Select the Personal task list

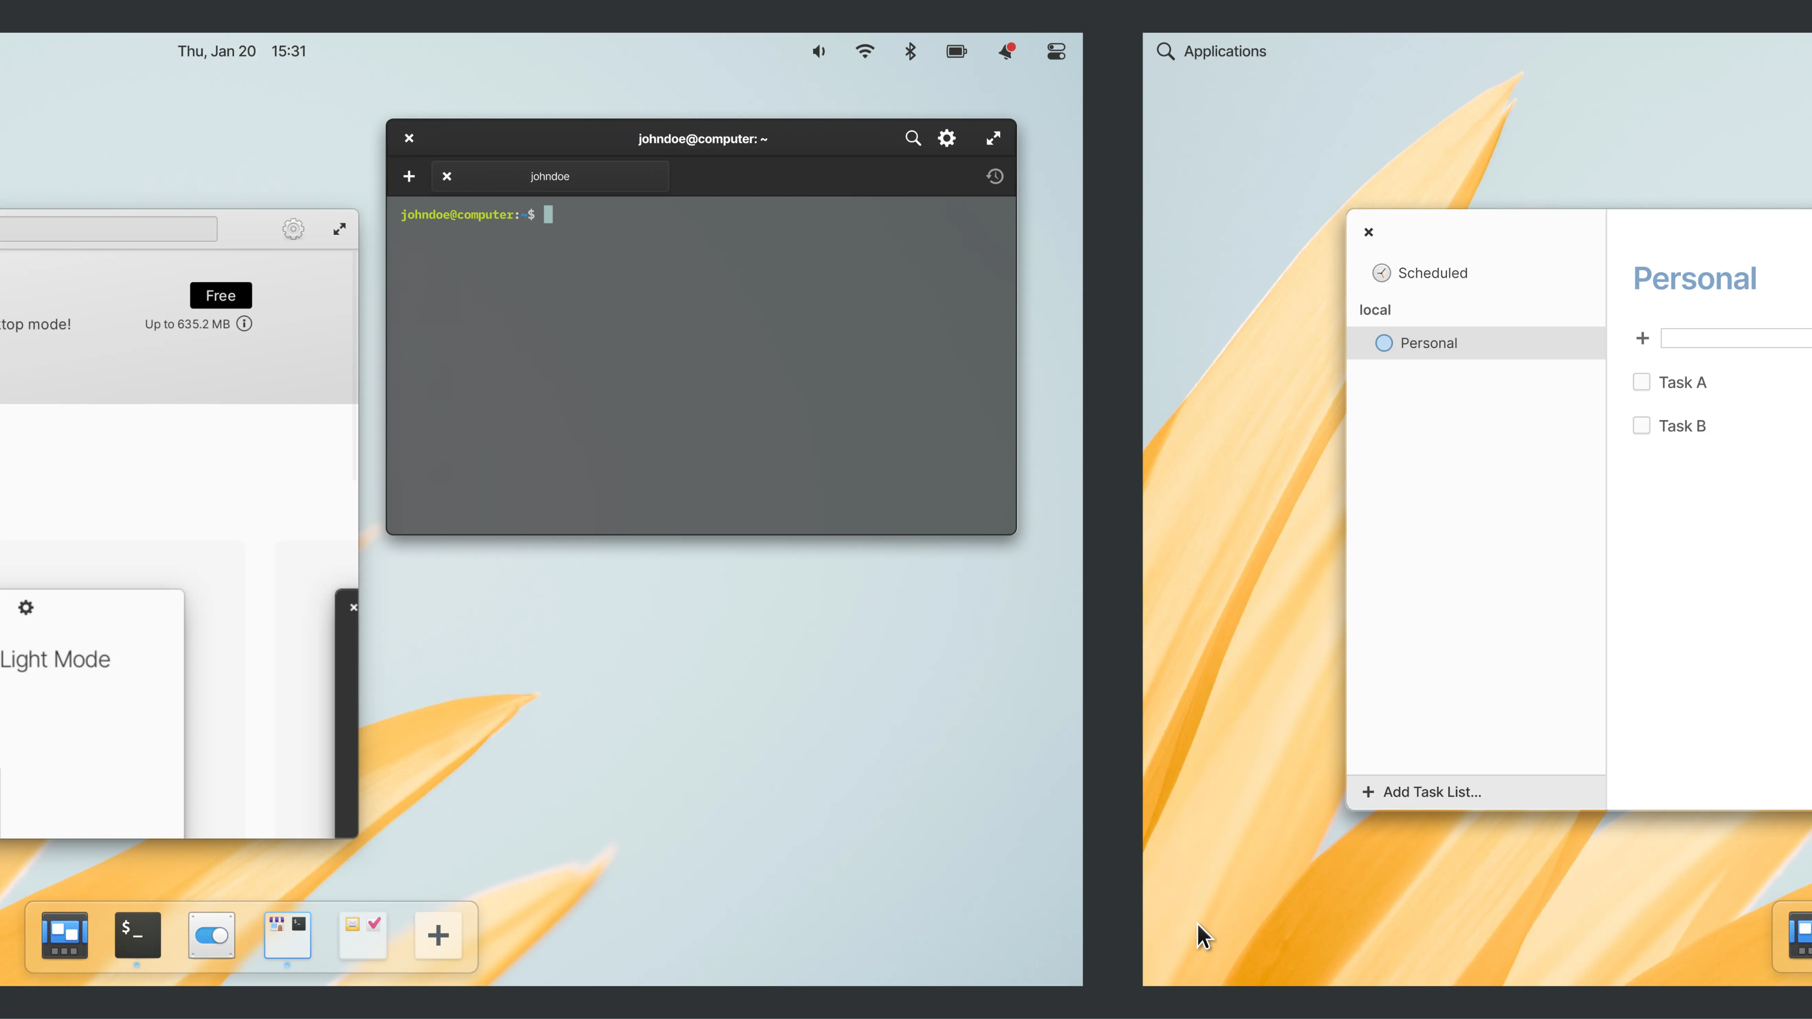[x=1428, y=343]
